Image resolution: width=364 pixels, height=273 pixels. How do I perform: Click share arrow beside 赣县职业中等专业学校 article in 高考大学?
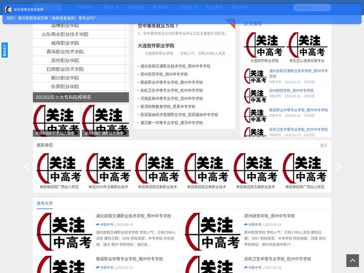(98, 267)
